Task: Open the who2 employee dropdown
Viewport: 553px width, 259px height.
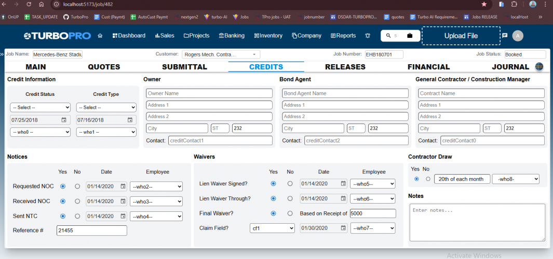Action: 156,186
